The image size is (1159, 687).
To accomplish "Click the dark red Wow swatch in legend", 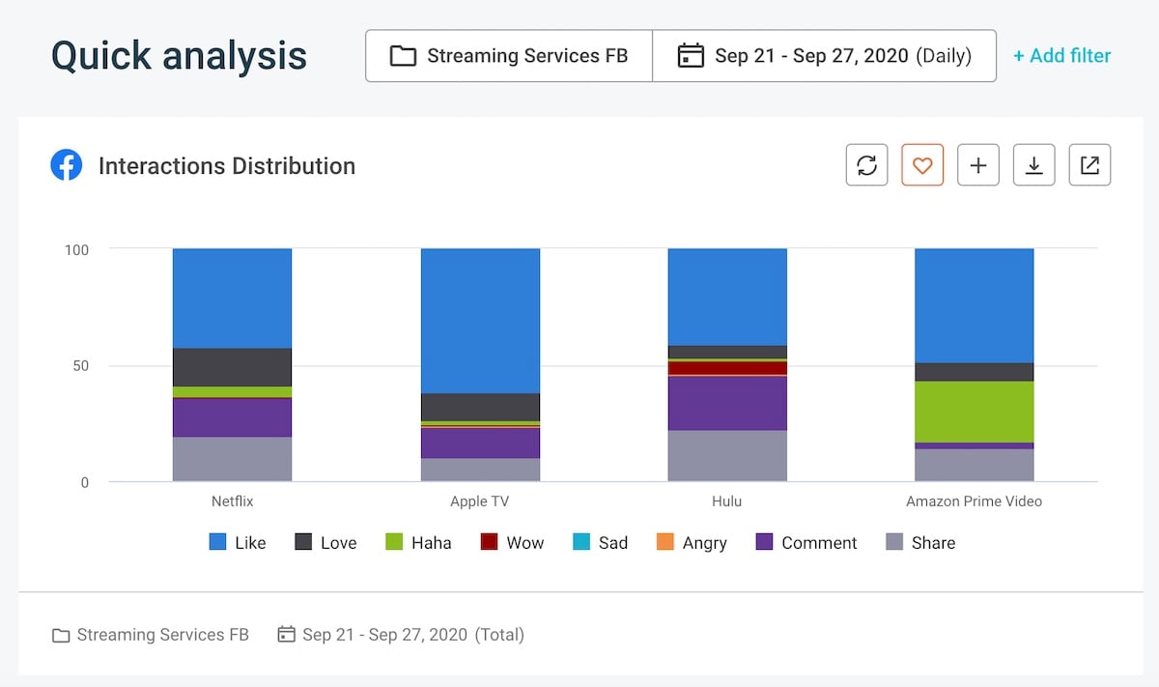I will click(x=489, y=542).
